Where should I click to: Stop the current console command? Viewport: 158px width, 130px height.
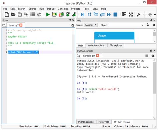tap(147, 56)
